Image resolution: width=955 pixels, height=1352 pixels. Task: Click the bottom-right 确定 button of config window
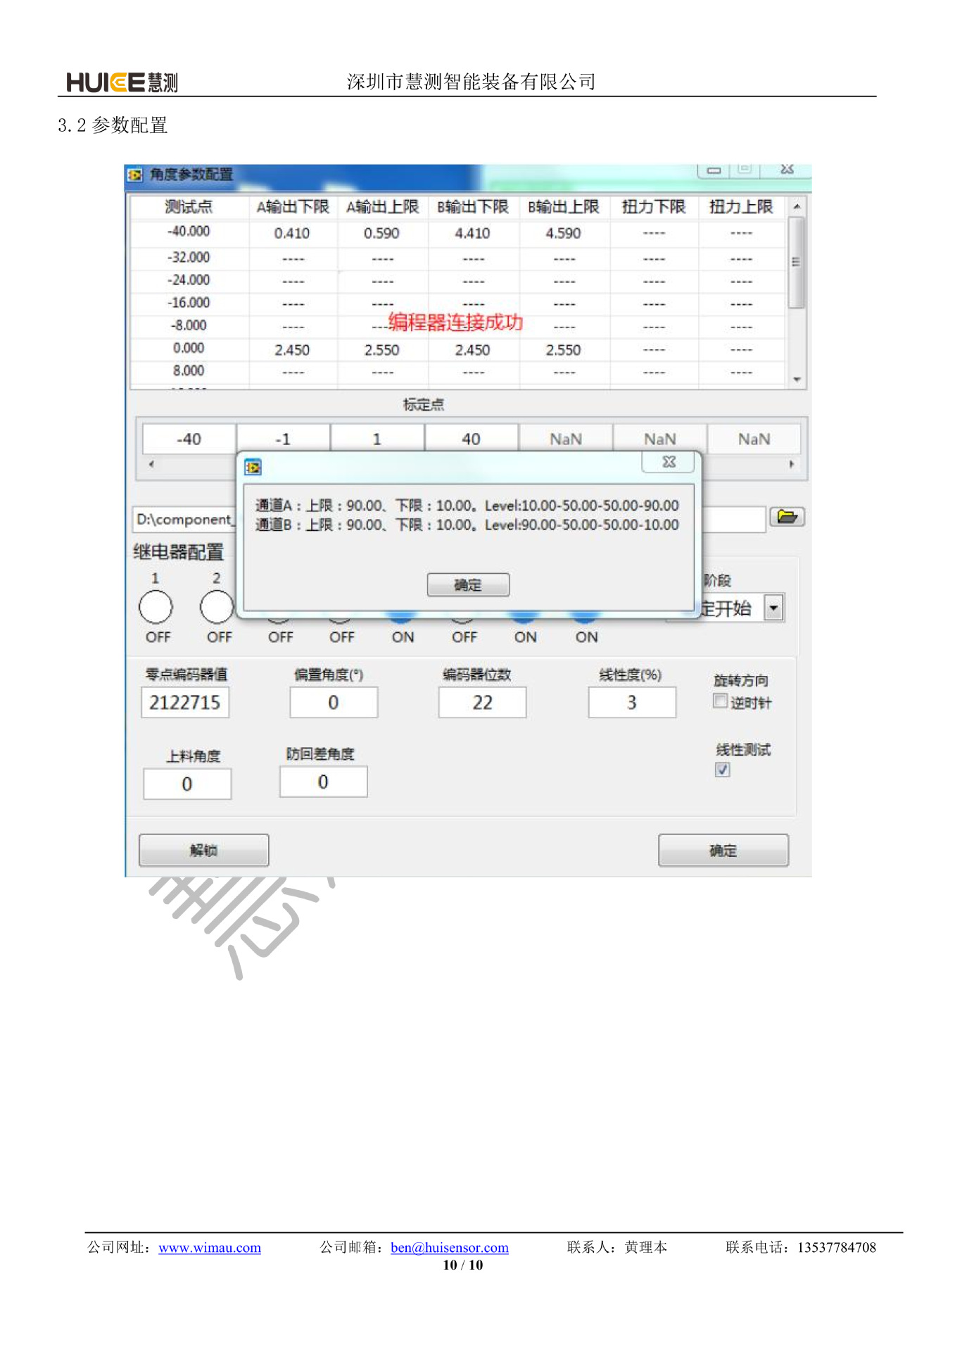click(723, 851)
